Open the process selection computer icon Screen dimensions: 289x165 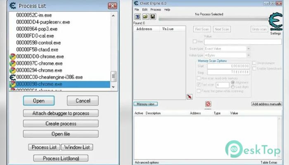pos(137,17)
